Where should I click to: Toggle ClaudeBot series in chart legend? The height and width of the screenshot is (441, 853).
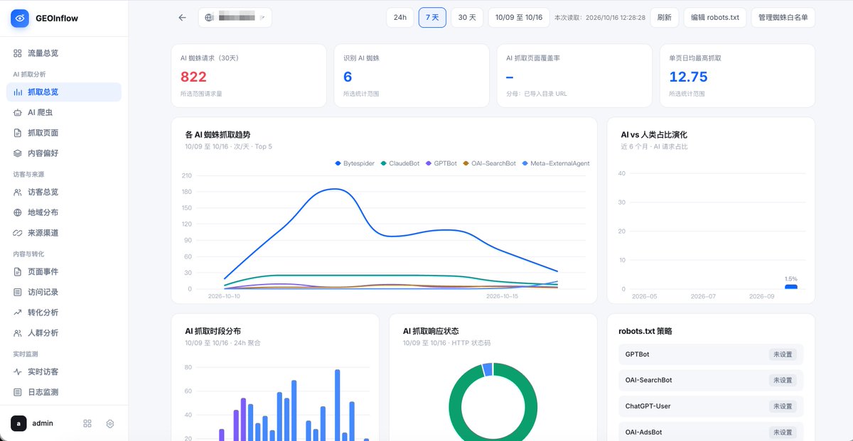(400, 163)
